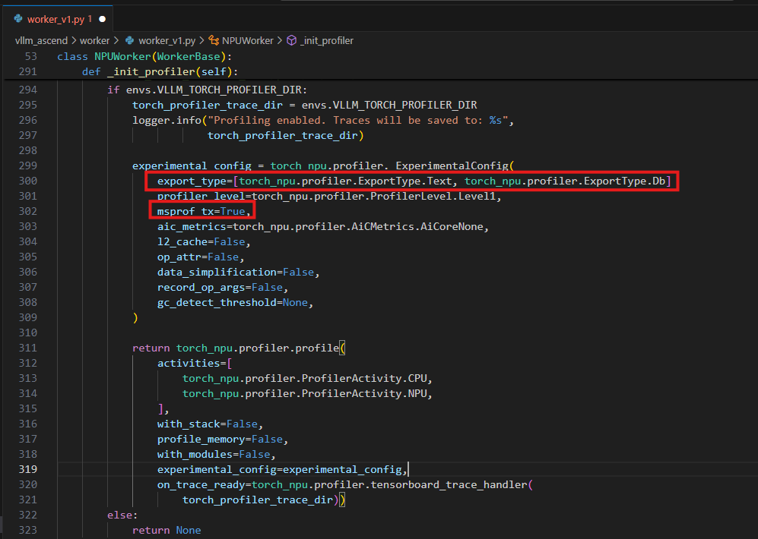The image size is (758, 539).
Task: Click the 'data_simplification=False' line
Action: 238,272
